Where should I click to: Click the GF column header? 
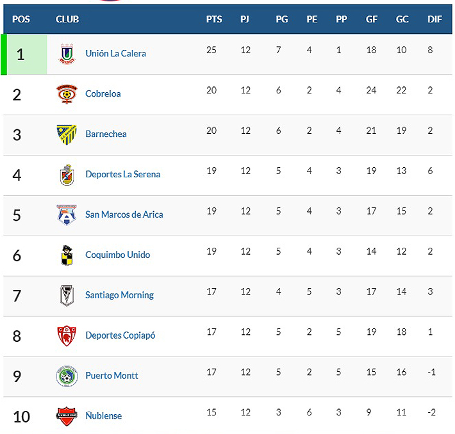372,19
